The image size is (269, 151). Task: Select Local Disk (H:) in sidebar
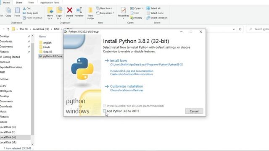click(8, 137)
